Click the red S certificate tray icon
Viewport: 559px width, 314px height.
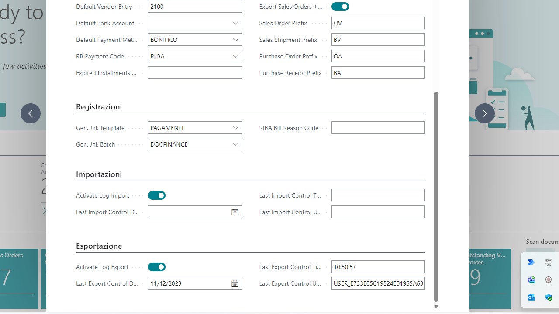[549, 280]
